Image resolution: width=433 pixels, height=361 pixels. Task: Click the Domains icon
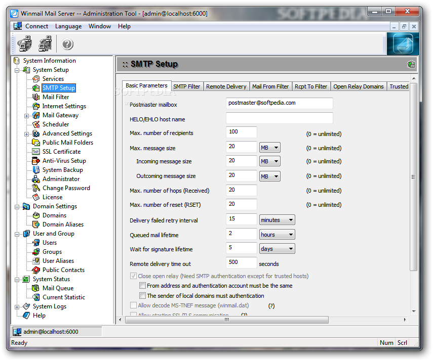click(x=36, y=215)
